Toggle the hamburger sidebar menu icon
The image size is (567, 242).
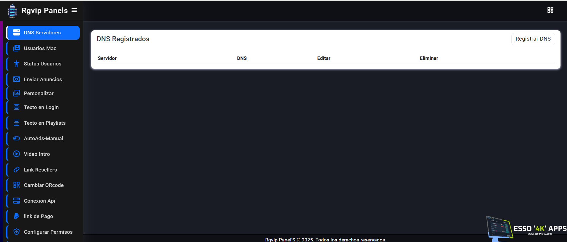coord(74,10)
